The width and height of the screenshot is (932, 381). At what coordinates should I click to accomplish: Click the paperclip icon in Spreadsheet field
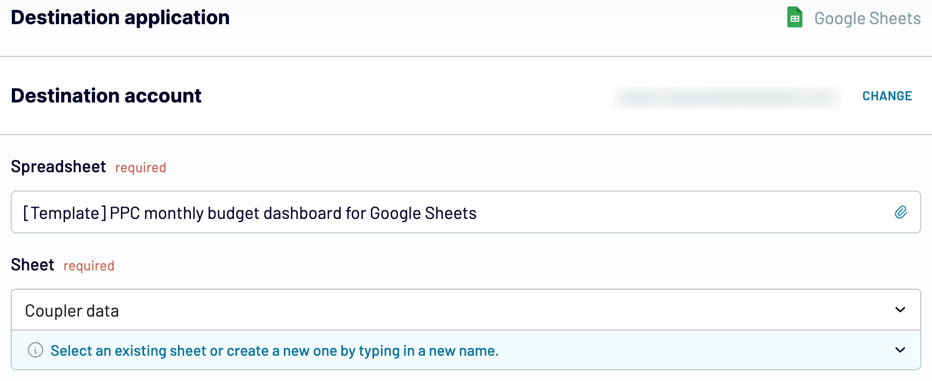click(x=901, y=213)
